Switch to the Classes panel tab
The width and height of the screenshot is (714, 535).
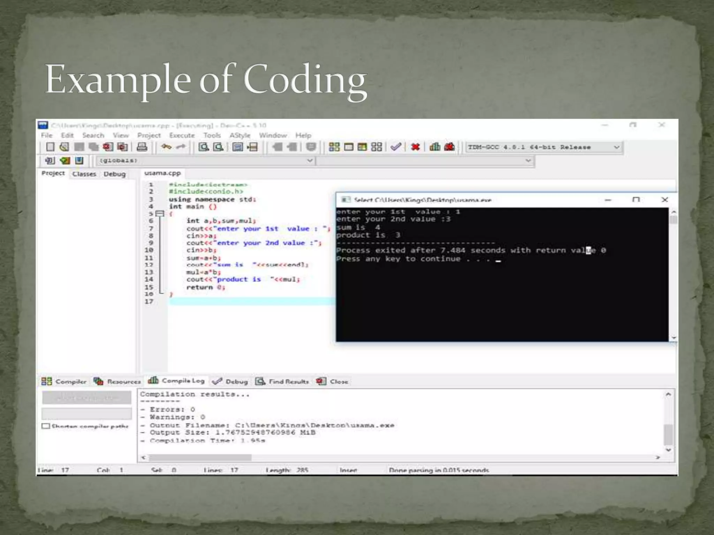click(x=84, y=174)
